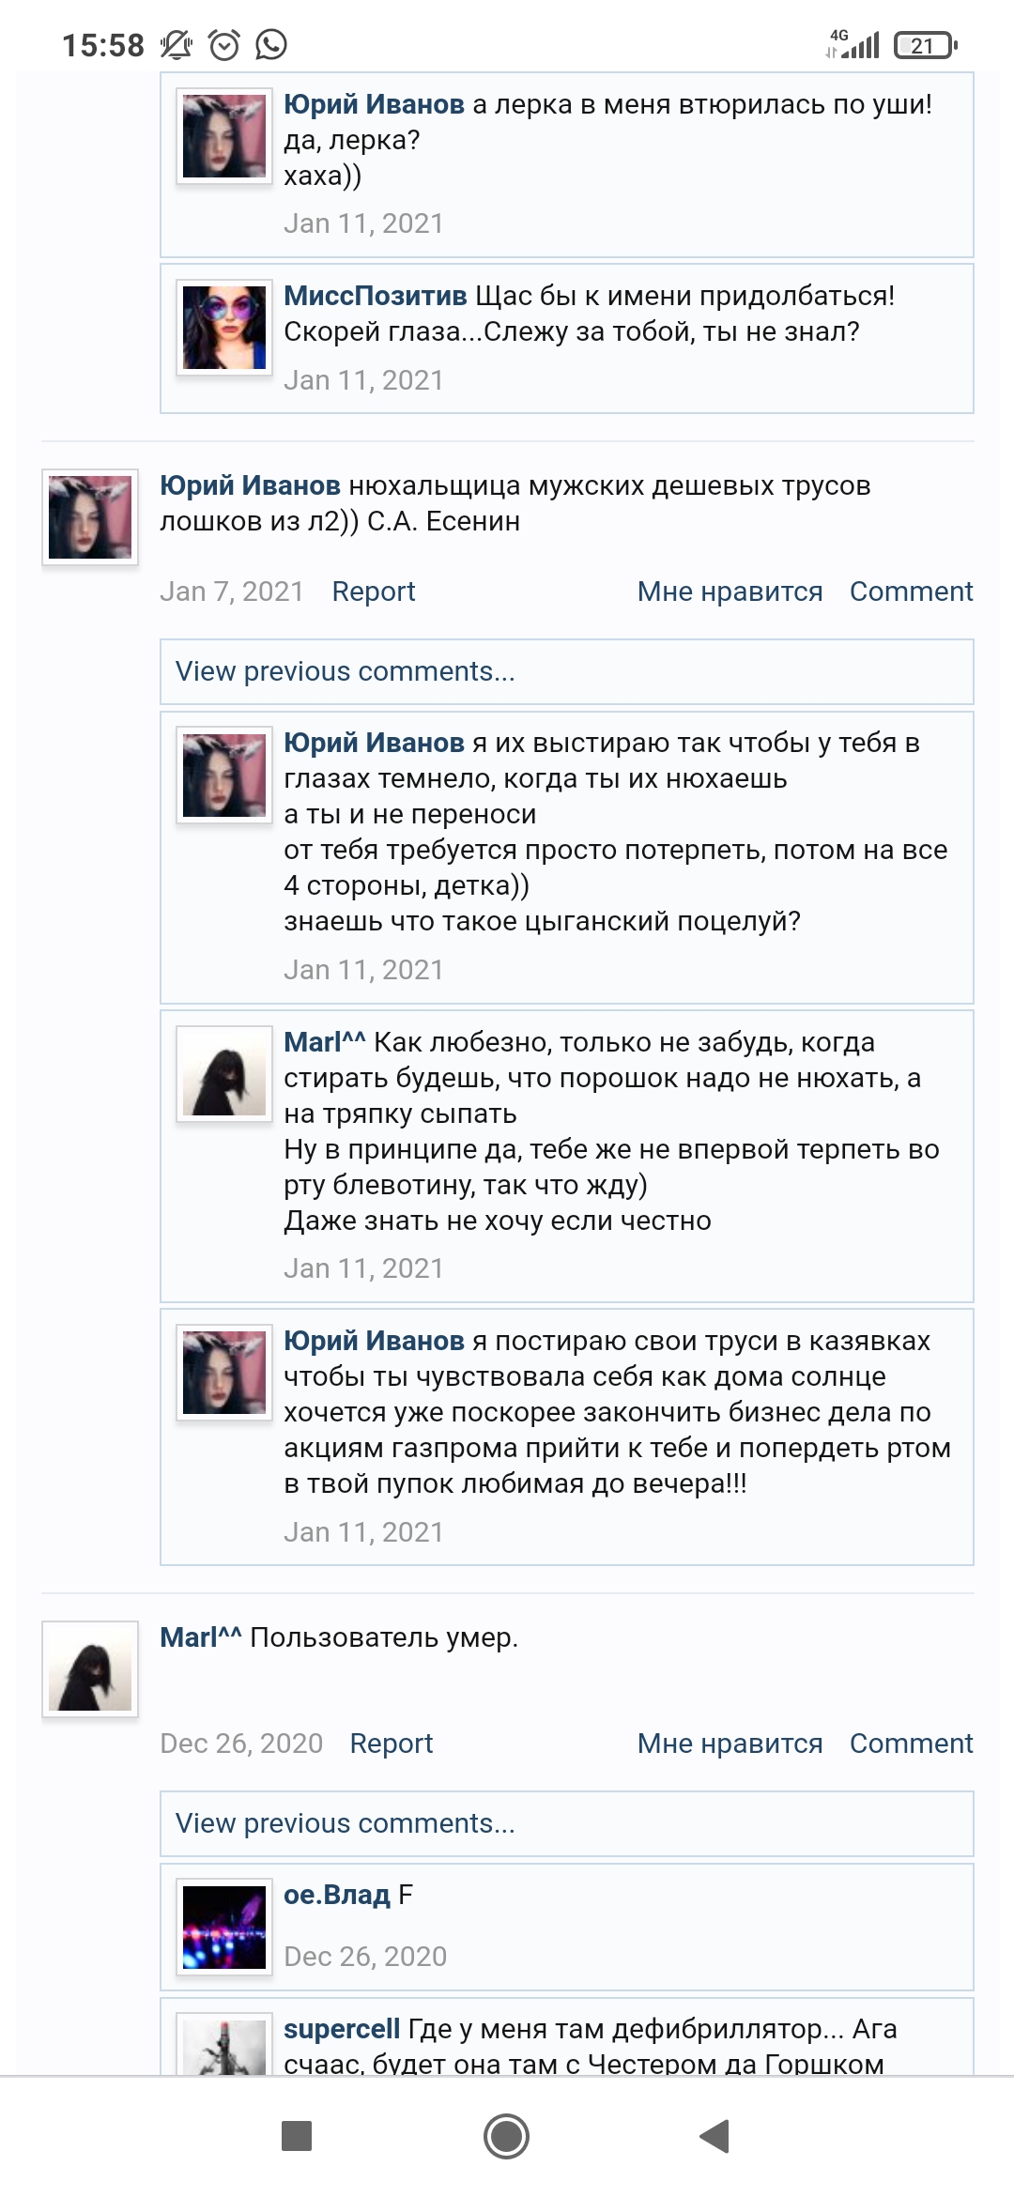
Task: Like the post by Юрий Иванов
Action: 730,591
